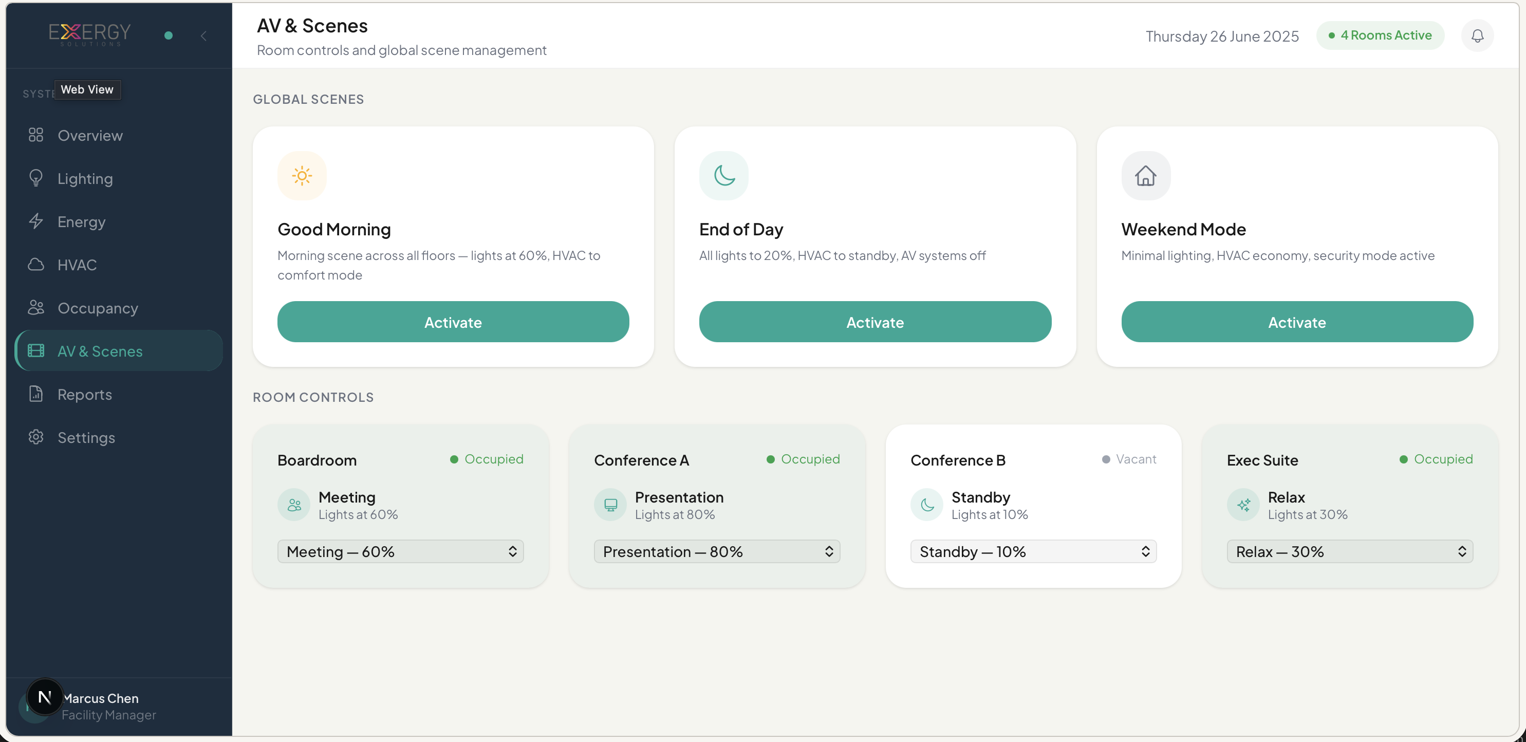
Task: Open Reports from the sidebar
Action: click(119, 394)
